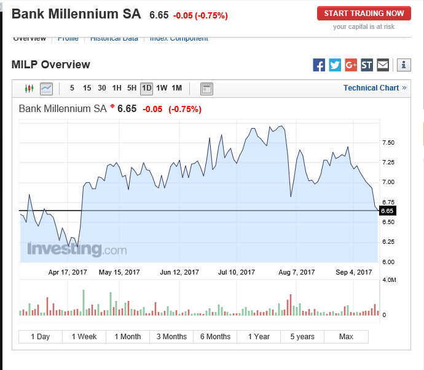Click the Apr 17, 2017 axis label
The width and height of the screenshot is (424, 370).
(x=68, y=272)
